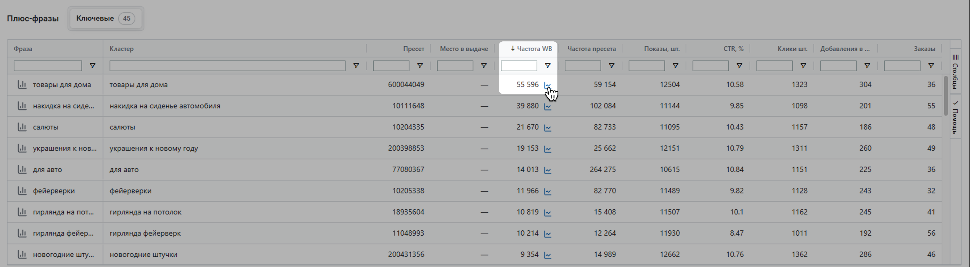
Task: Open filter menu for Фраза column
Action: click(92, 66)
